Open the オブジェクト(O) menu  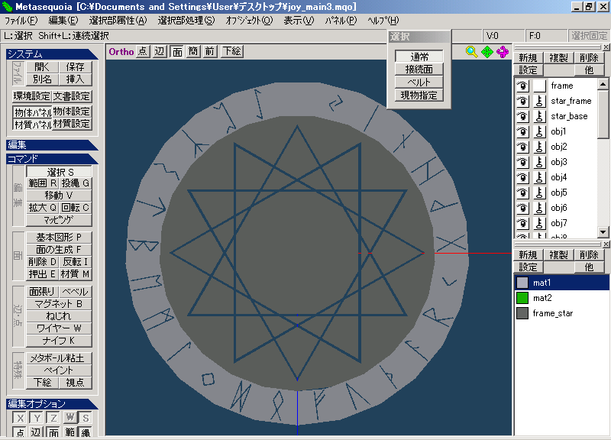click(x=249, y=21)
